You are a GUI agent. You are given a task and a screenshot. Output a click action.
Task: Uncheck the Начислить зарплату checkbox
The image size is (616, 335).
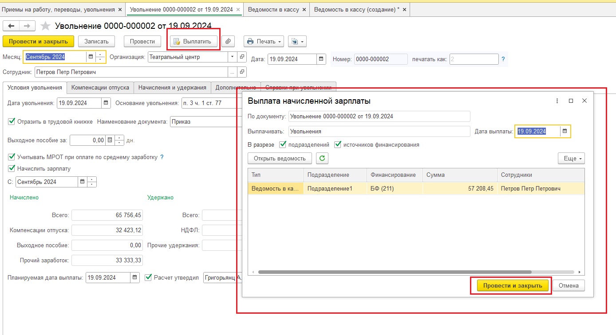point(11,168)
